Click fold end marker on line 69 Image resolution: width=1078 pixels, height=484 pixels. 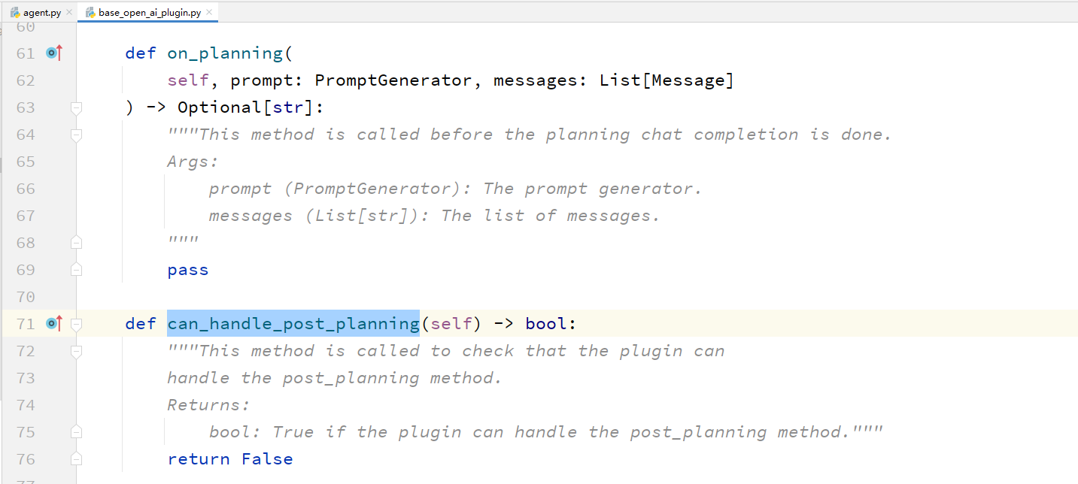[76, 270]
